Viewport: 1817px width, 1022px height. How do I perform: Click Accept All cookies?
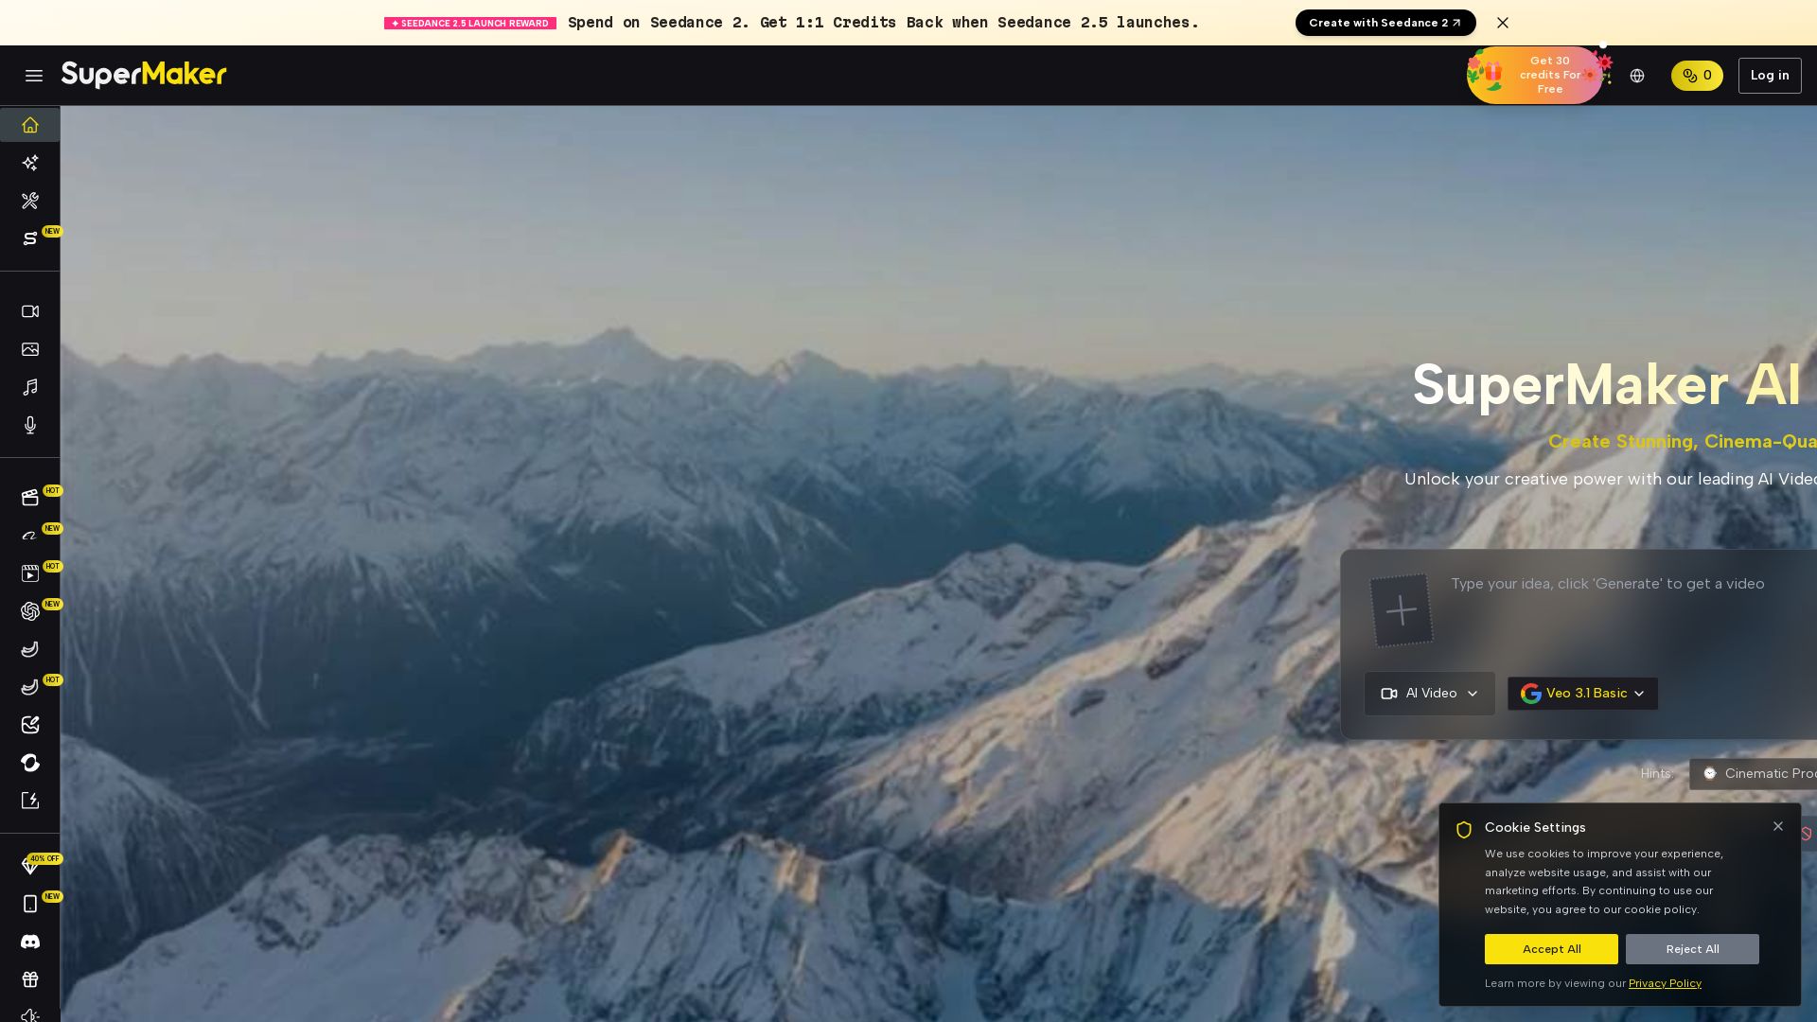pos(1551,949)
